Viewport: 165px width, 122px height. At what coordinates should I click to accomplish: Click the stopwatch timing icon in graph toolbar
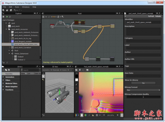pyautogui.click(x=58, y=17)
